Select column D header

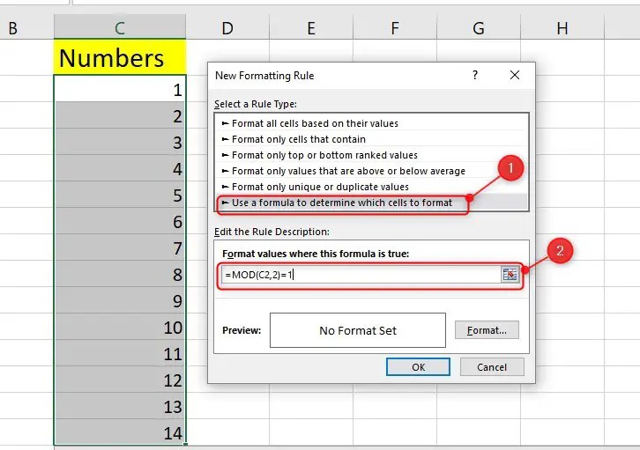tap(227, 27)
